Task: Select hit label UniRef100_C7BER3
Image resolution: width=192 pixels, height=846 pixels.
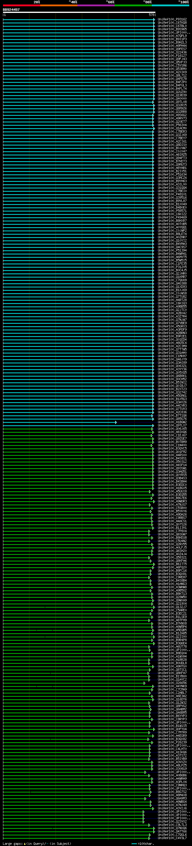Action: point(172,132)
